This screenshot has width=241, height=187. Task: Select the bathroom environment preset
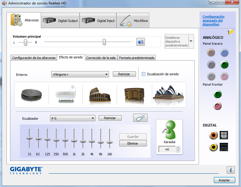(66, 95)
